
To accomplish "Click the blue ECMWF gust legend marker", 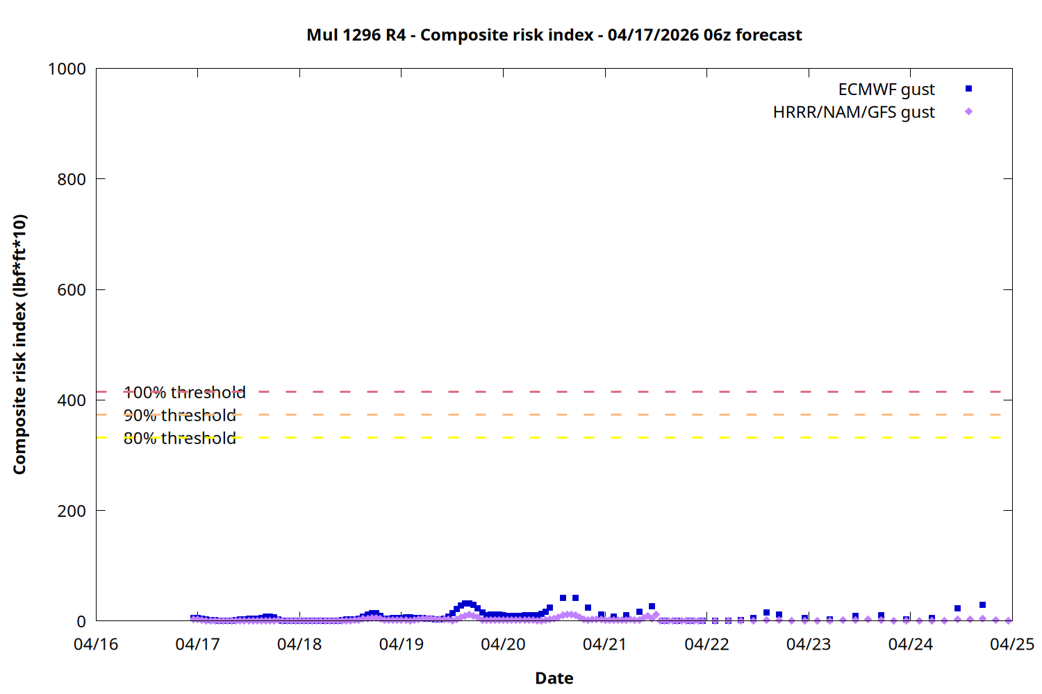I will pyautogui.click(x=968, y=89).
